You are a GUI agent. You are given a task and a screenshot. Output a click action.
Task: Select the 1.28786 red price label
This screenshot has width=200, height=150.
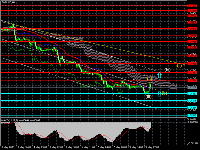coord(192,56)
